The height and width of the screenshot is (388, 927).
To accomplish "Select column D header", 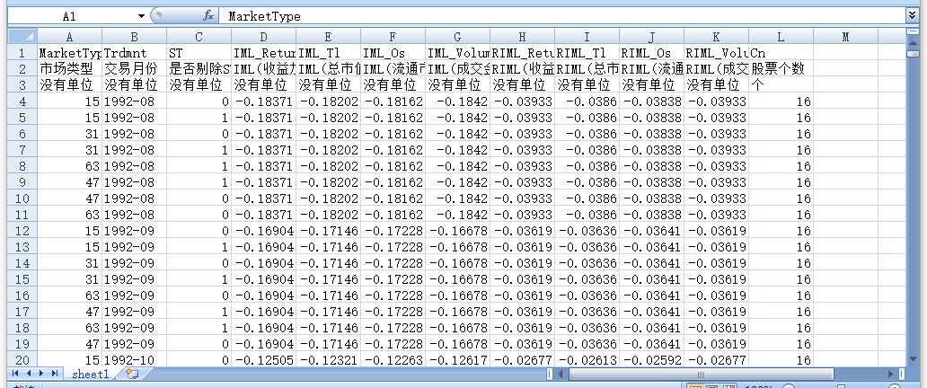I will (264, 37).
